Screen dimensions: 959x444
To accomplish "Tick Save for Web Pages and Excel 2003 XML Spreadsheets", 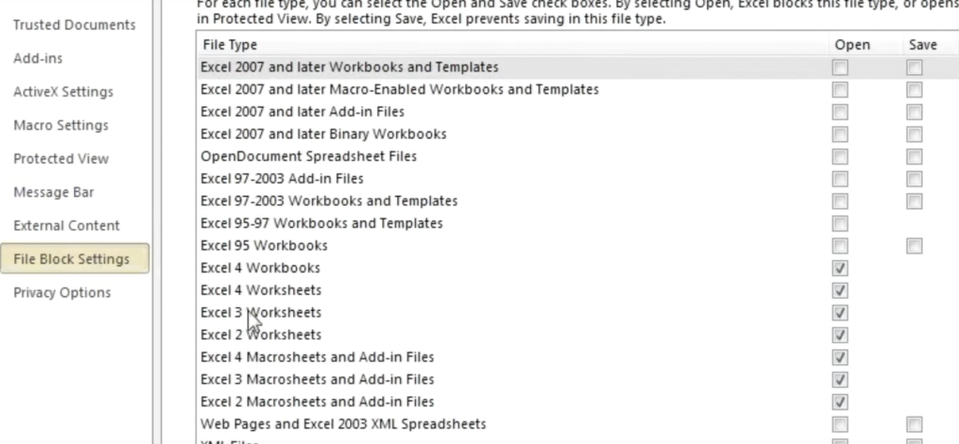I will click(914, 424).
